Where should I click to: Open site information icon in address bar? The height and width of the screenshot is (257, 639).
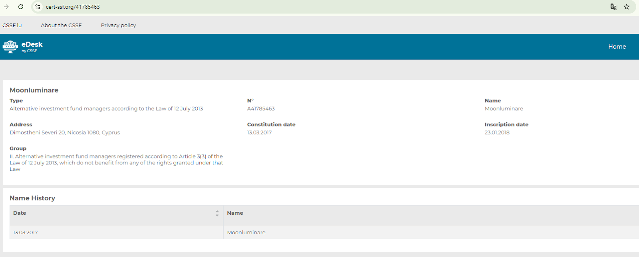(38, 7)
